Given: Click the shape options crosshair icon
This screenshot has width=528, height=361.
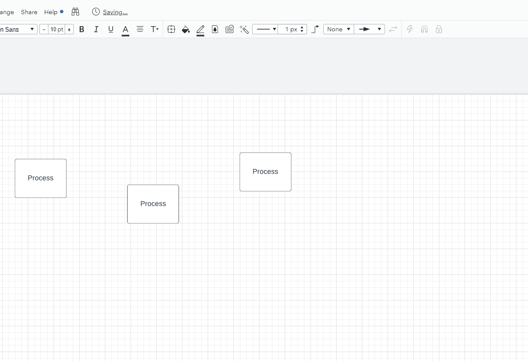Looking at the screenshot, I should [x=171, y=29].
